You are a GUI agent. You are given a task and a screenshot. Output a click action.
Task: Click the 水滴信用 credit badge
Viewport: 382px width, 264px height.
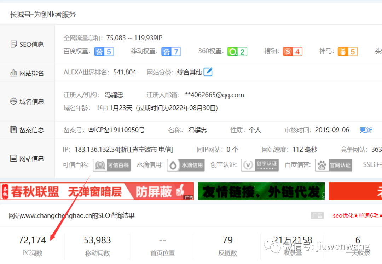click(x=185, y=165)
